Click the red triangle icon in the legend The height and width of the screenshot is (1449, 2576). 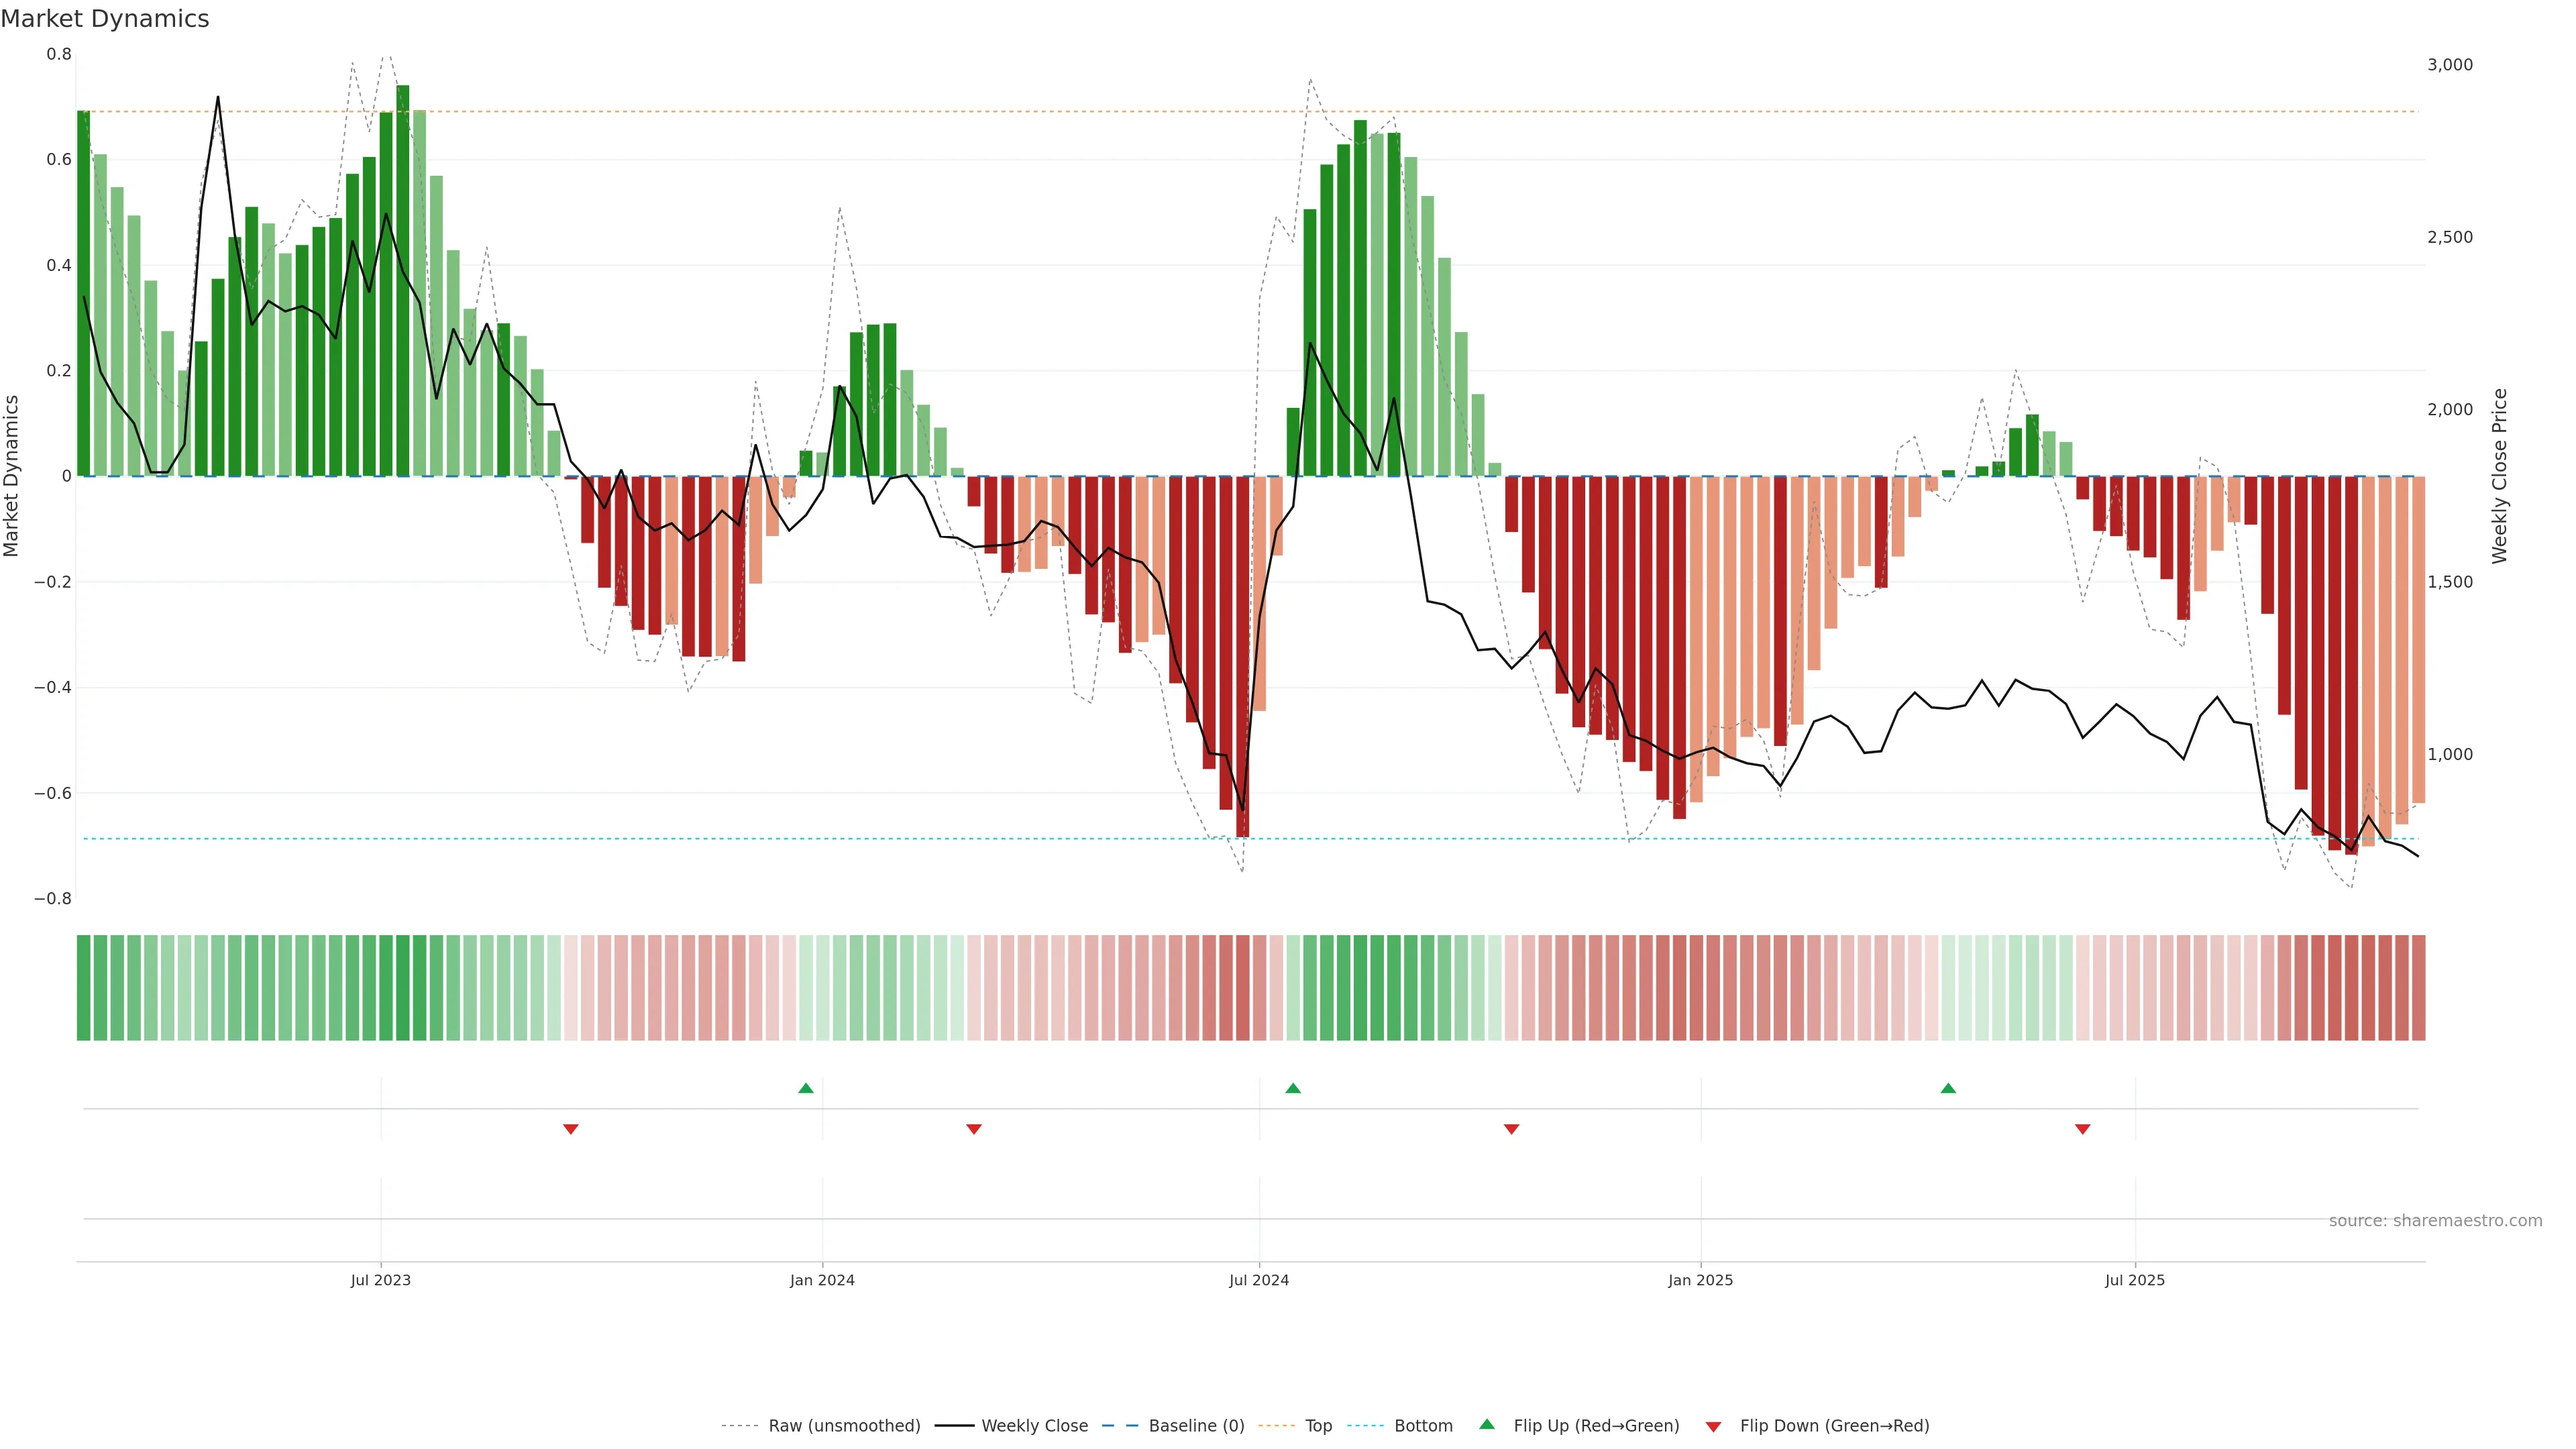coord(1713,1427)
